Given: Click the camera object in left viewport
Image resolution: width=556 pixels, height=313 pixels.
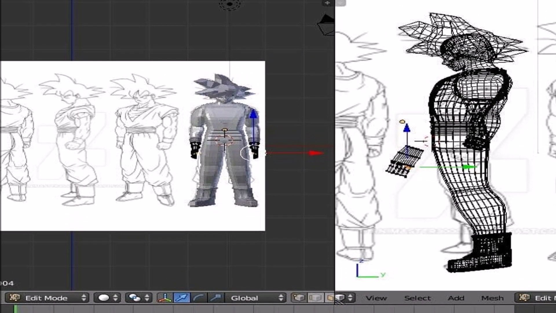Looking at the screenshot, I should point(326,25).
